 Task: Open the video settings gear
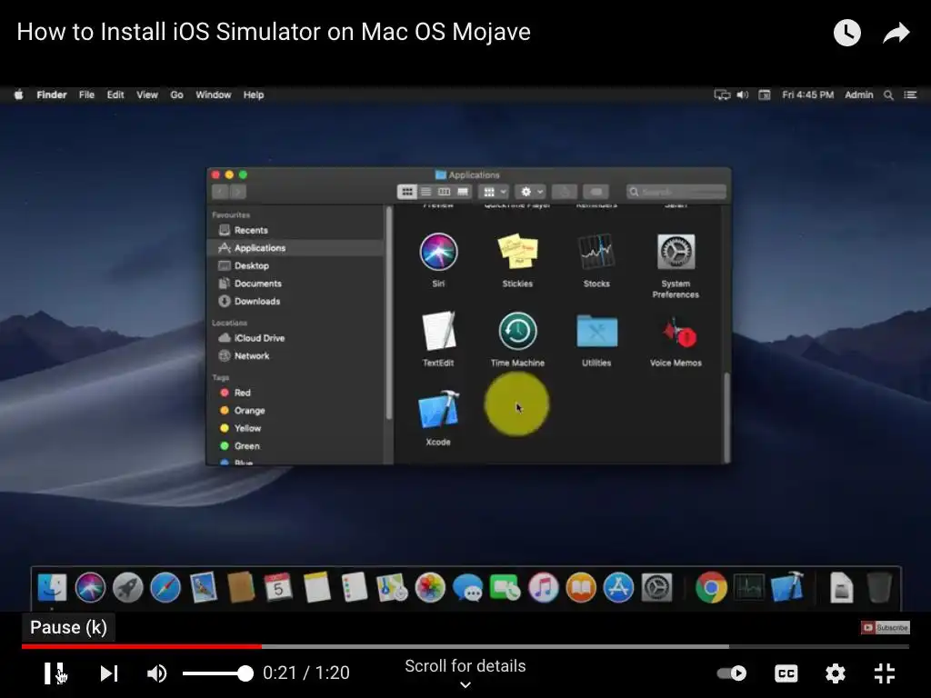click(x=835, y=673)
